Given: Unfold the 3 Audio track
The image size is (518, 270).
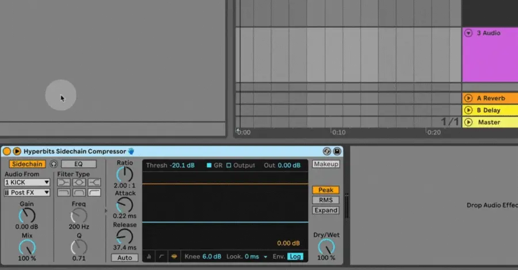Looking at the screenshot, I should [x=469, y=33].
